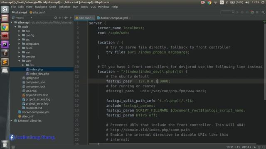Expand the tests folder

coord(19,48)
